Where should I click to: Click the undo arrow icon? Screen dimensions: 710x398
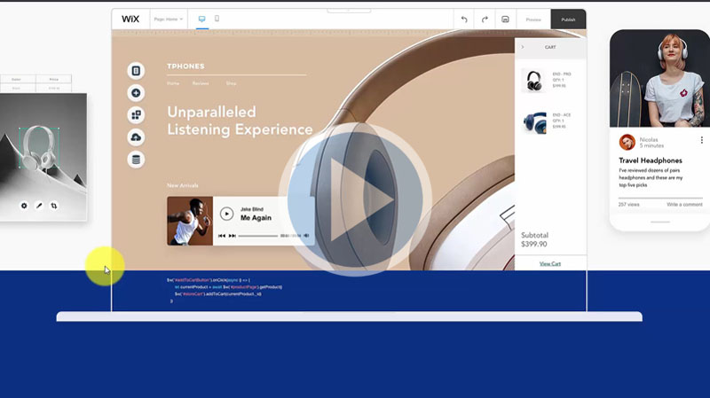pos(464,19)
